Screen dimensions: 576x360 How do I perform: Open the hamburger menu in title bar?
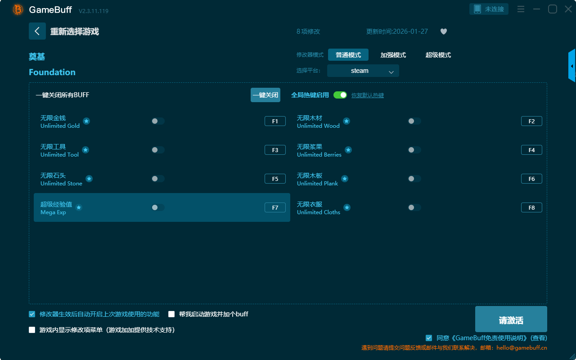coord(521,9)
